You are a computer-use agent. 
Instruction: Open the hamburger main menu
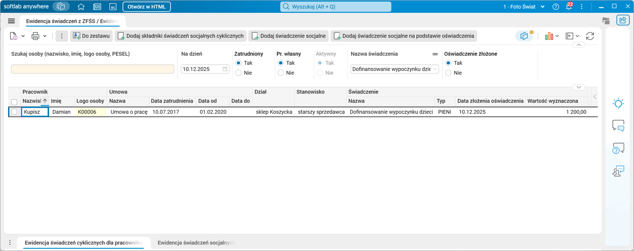tap(11, 21)
